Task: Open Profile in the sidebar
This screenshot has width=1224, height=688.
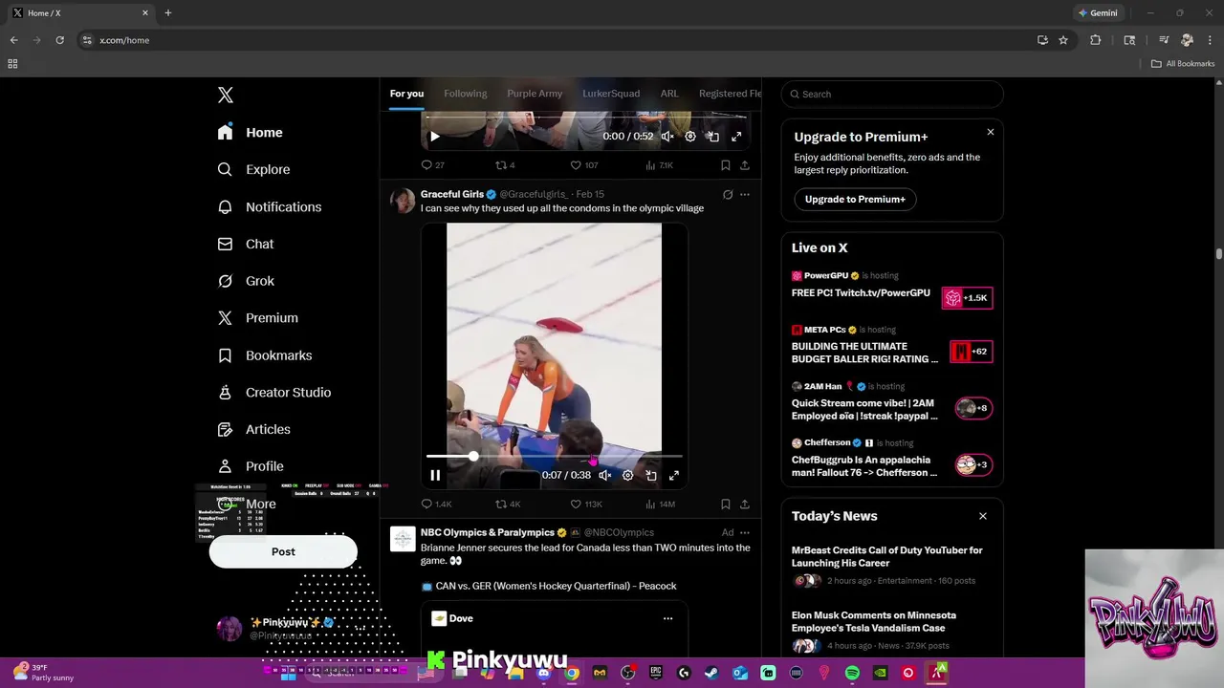Action: 251,466
